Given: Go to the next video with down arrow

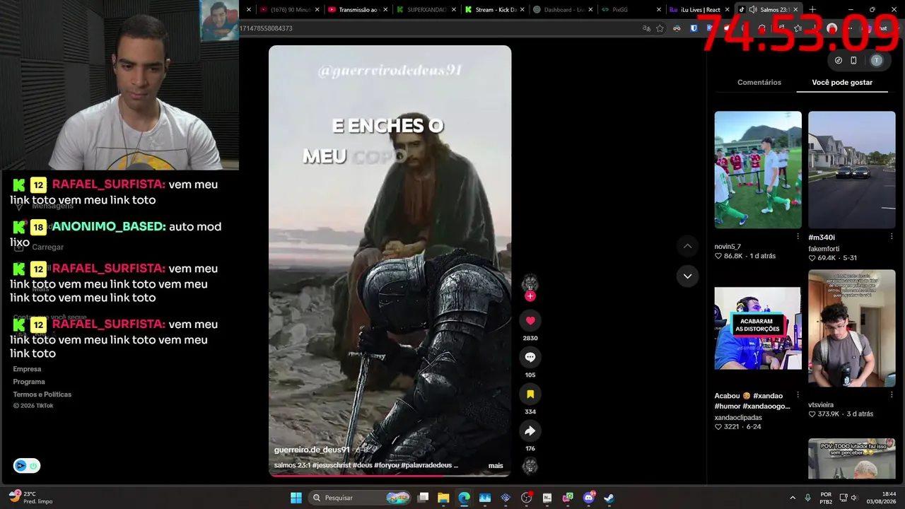Looking at the screenshot, I should click(687, 276).
